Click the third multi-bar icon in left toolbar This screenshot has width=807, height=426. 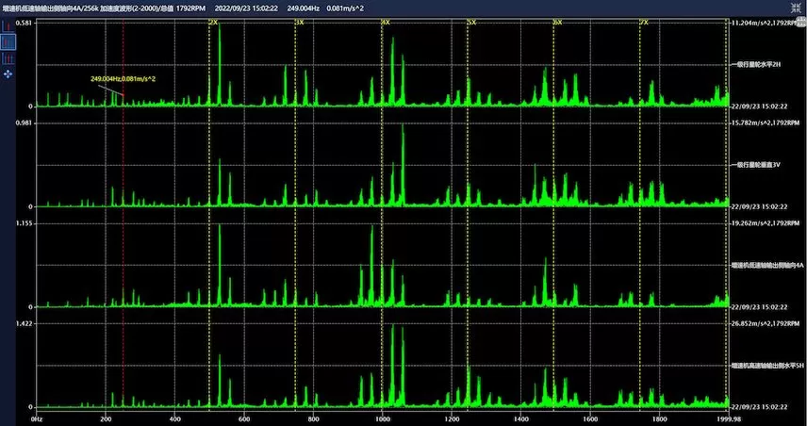click(8, 58)
